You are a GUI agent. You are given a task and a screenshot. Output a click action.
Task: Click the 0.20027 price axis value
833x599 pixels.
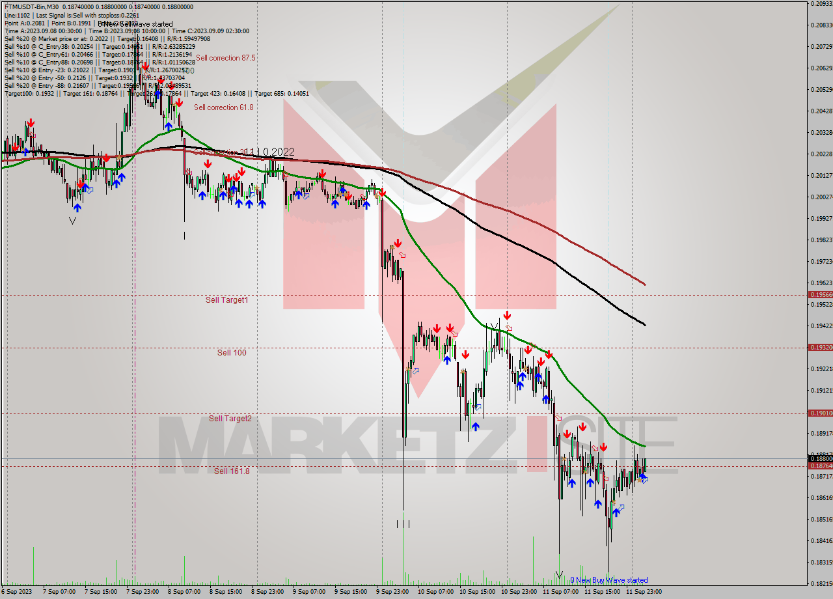pyautogui.click(x=821, y=197)
